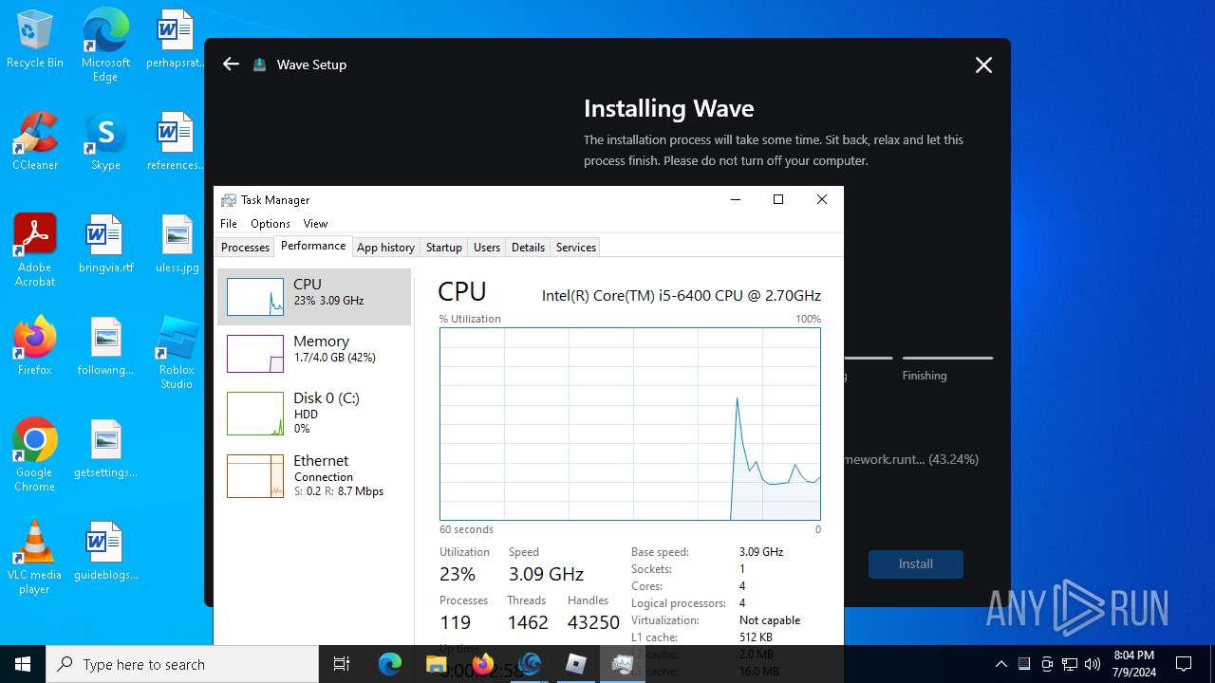Select the Microsoft Edge desktop shortcut
Viewport: 1215px width, 683px height.
(x=105, y=46)
